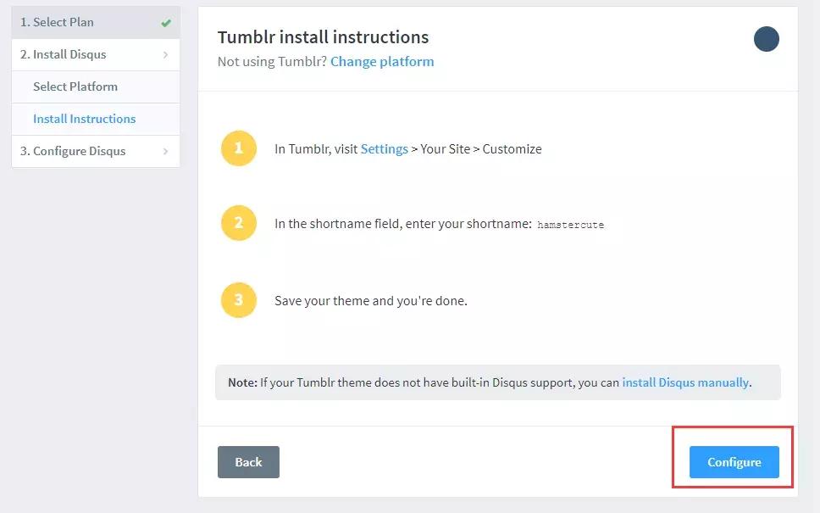Viewport: 820px width, 513px height.
Task: Click the yellow step 3 circle
Action: coord(239,300)
